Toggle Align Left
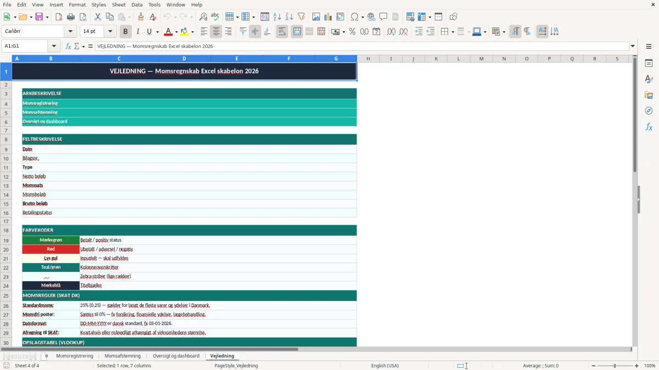This screenshot has height=370, width=659. 204,32
